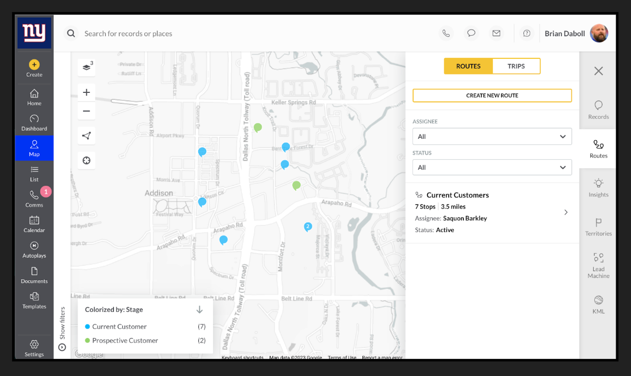Select the Routes panel icon
Viewport: 631px width, 376px height.
click(x=598, y=149)
